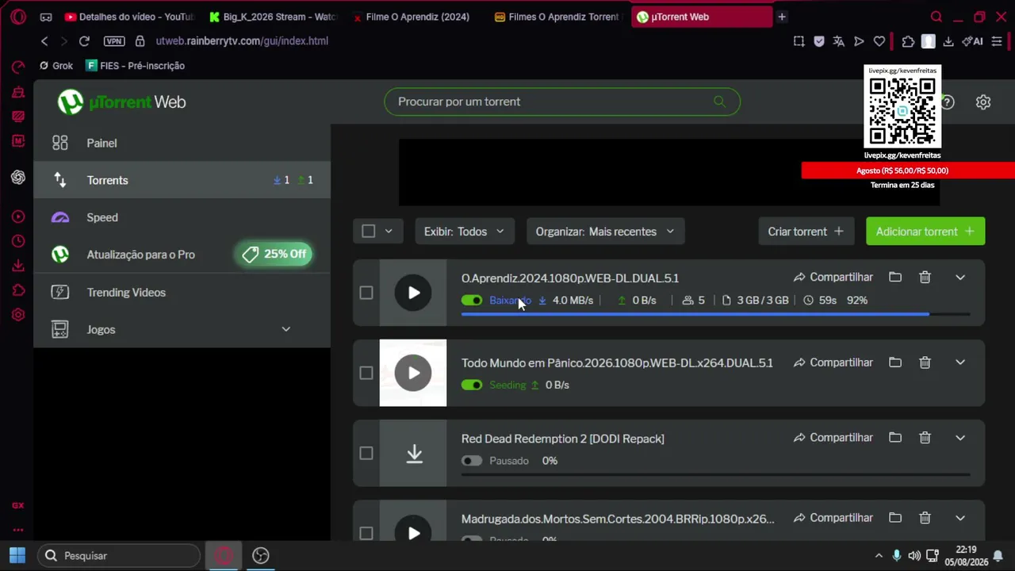1015x571 pixels.
Task: Open folder for Todo Mundo em Pânico
Action: (895, 362)
